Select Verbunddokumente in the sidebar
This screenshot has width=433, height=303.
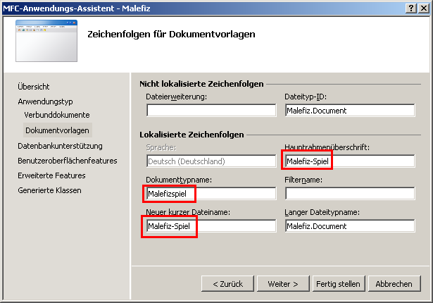[57, 115]
